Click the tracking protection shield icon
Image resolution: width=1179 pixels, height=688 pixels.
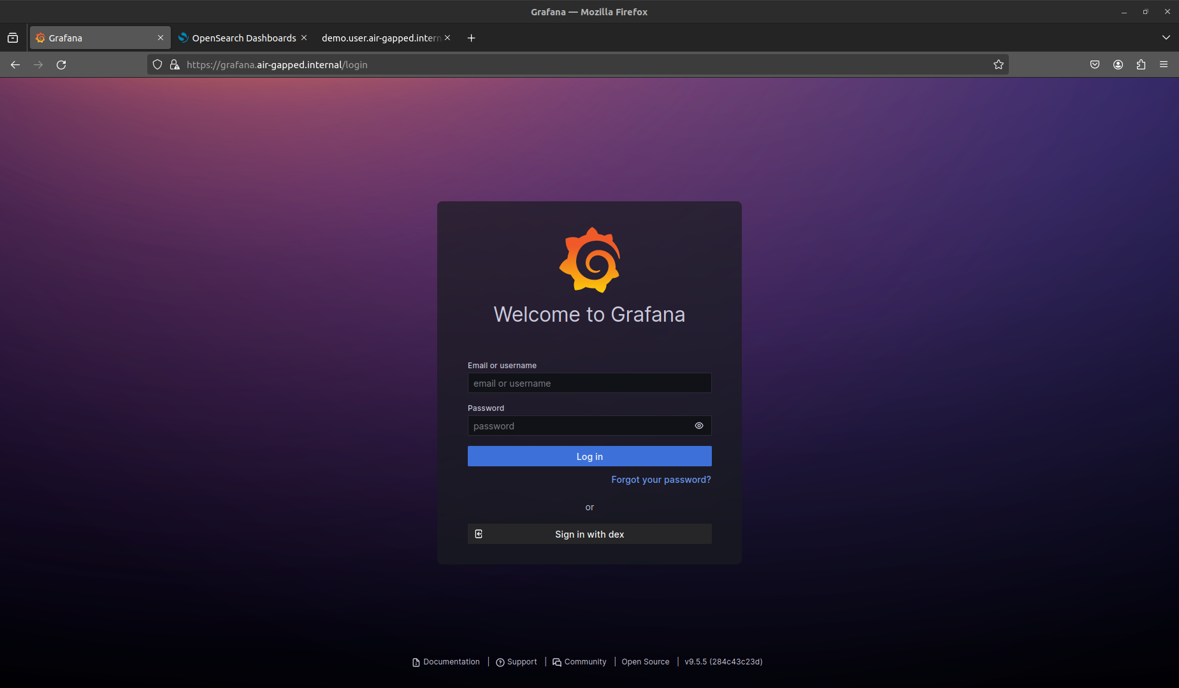click(157, 64)
